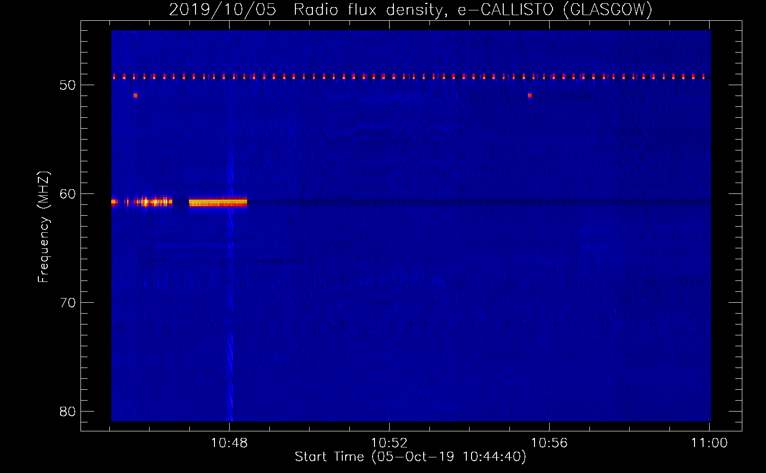Click the 'Start Time (05-Oct-19 10:44:40)' label

(x=410, y=457)
